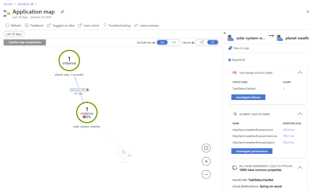Click the failed count 3 link
The width and height of the screenshot is (309, 190).
pos(284,88)
